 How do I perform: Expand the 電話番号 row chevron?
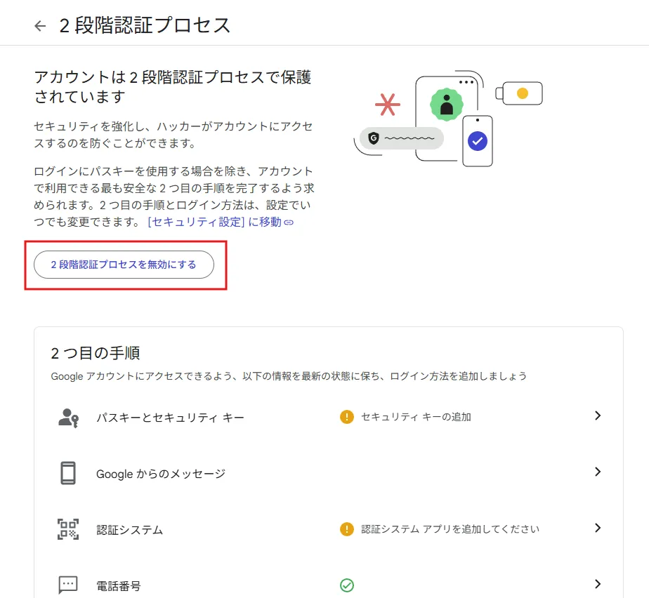coord(598,584)
